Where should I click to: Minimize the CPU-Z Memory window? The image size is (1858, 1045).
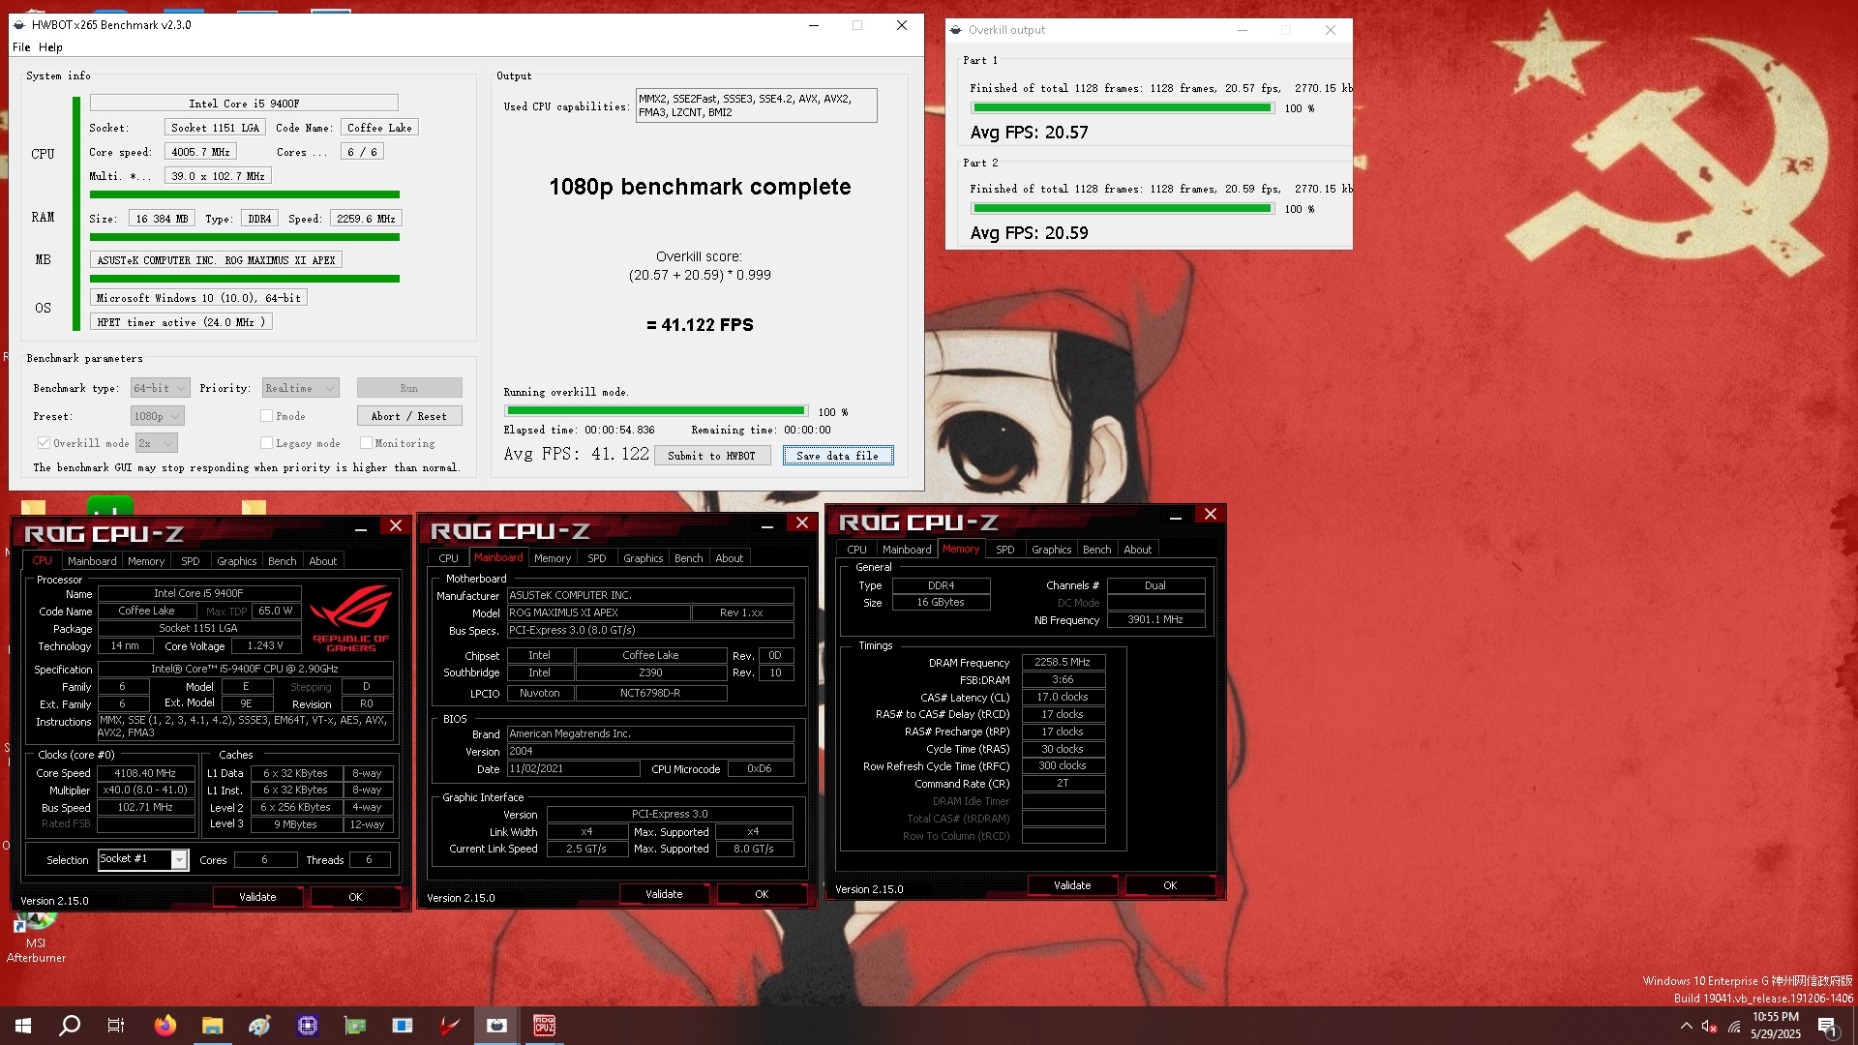click(1176, 516)
